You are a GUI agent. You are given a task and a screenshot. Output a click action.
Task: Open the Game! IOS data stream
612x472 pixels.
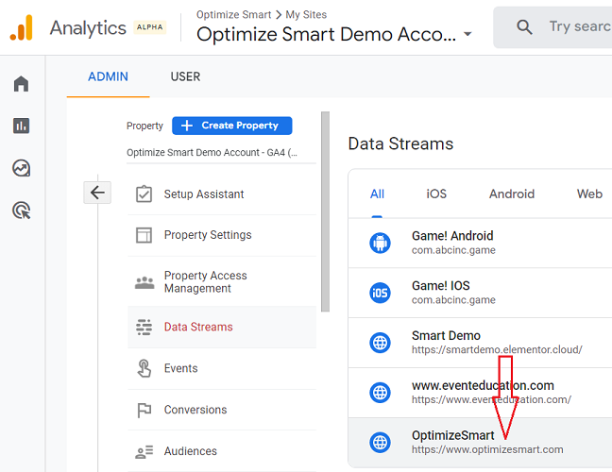coord(480,293)
